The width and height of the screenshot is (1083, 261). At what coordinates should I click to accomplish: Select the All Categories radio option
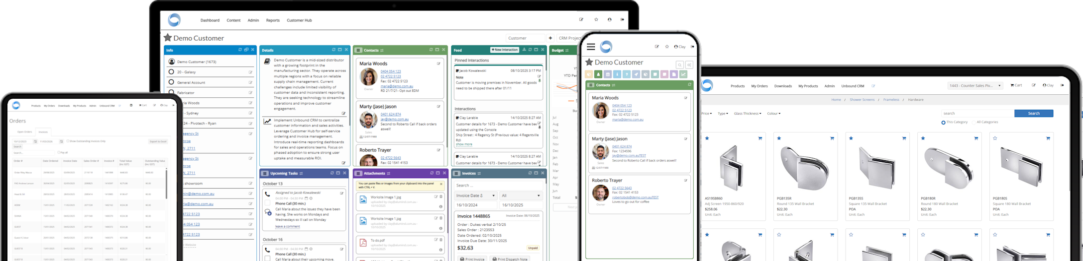coord(974,123)
